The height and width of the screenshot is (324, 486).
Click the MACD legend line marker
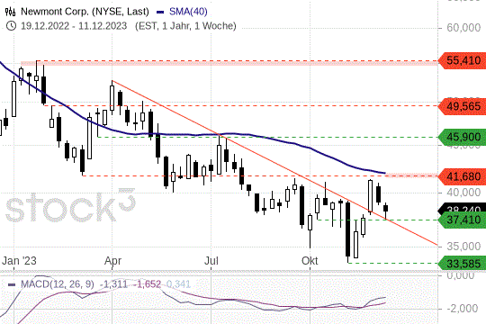pos(12,284)
